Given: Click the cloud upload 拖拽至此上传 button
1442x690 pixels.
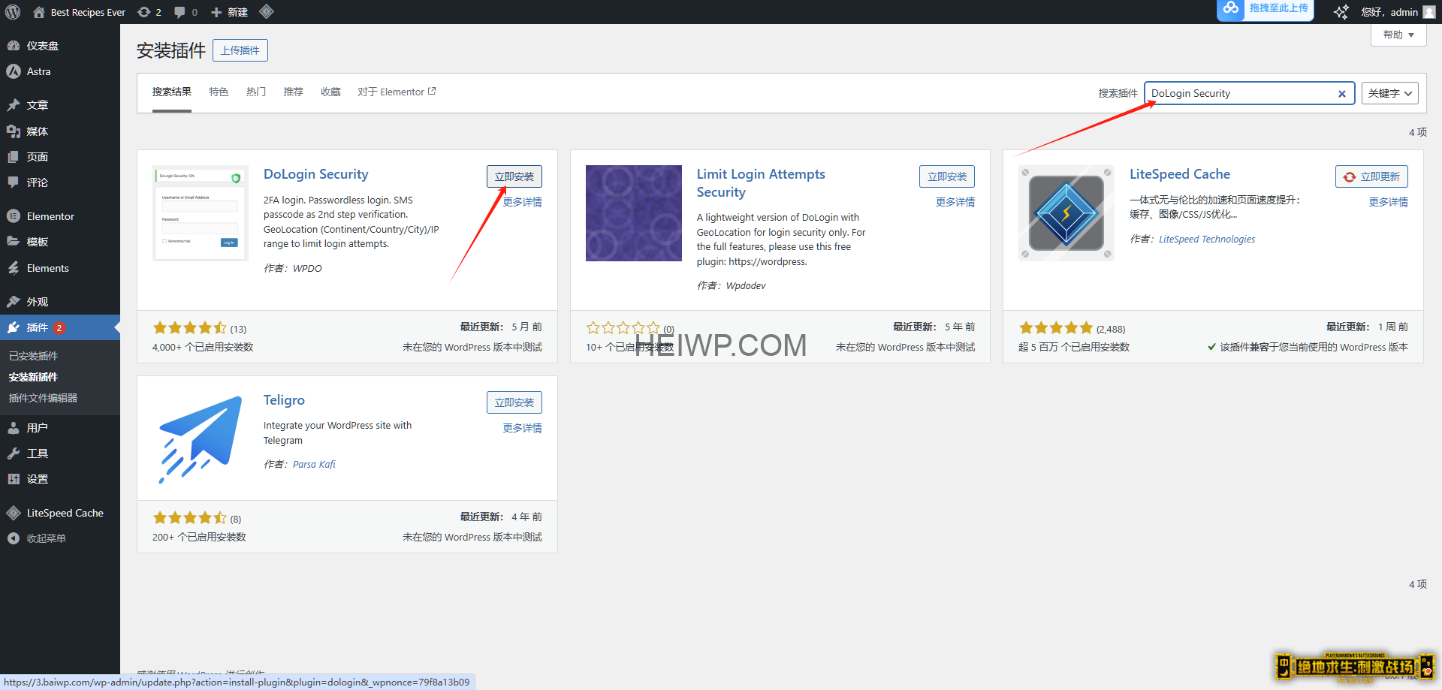Looking at the screenshot, I should (x=1265, y=9).
